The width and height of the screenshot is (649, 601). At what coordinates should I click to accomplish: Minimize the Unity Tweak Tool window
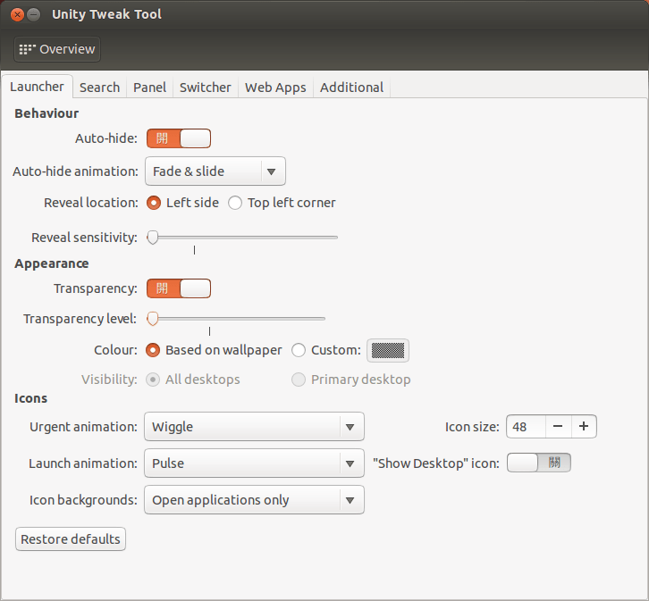pos(34,15)
